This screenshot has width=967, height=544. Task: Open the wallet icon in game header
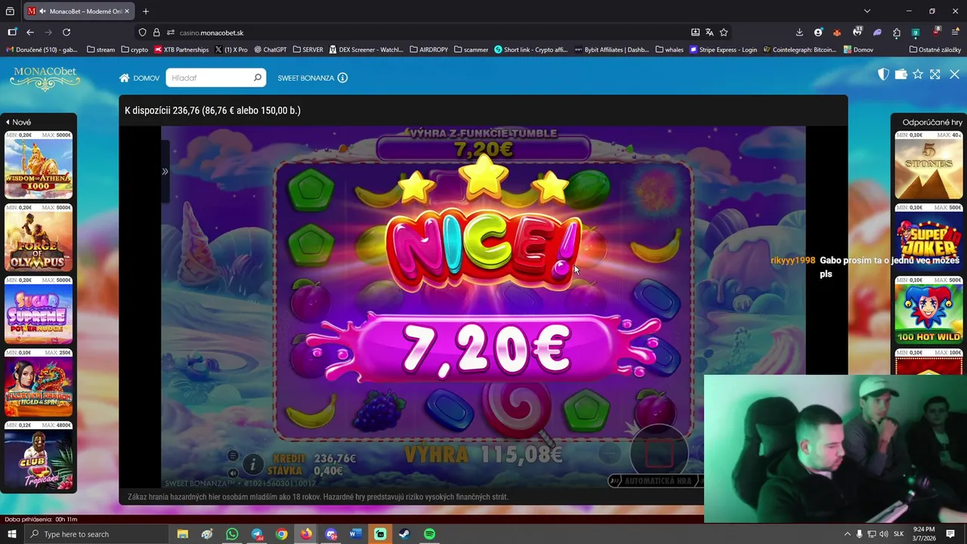[x=901, y=74]
